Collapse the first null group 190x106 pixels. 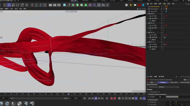click(x=147, y=14)
